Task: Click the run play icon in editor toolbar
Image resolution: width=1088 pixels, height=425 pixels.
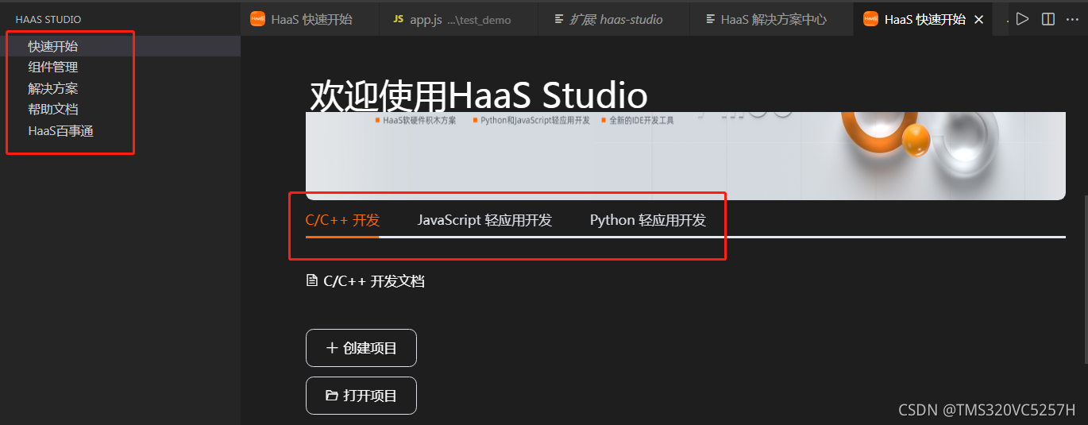Action: tap(1023, 18)
